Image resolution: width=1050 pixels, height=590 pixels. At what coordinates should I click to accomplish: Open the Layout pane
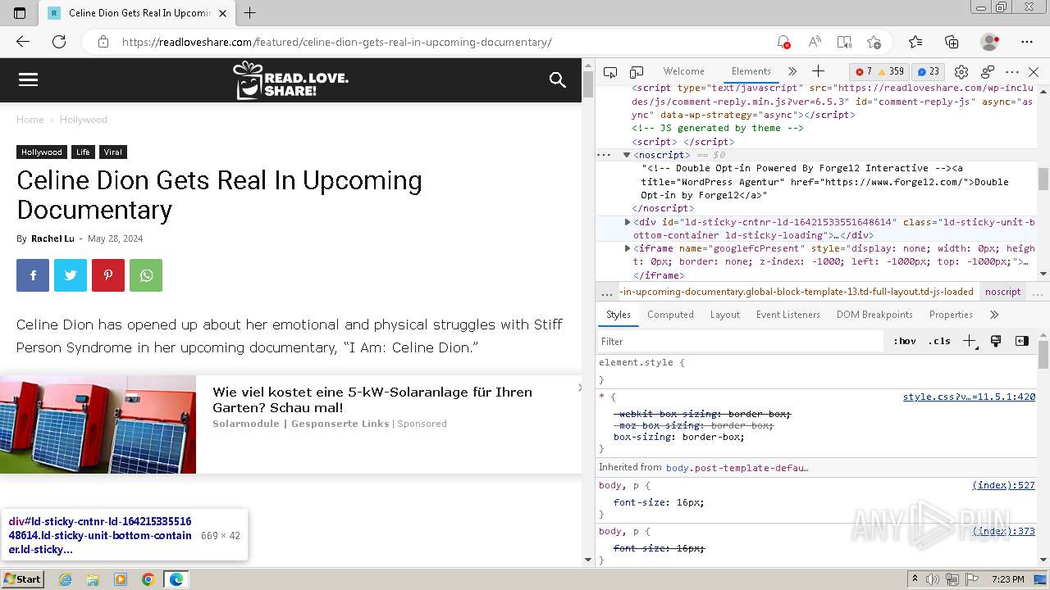point(724,315)
